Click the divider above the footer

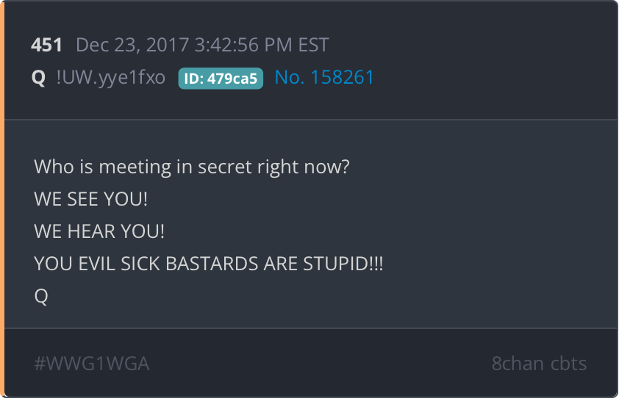pyautogui.click(x=311, y=328)
